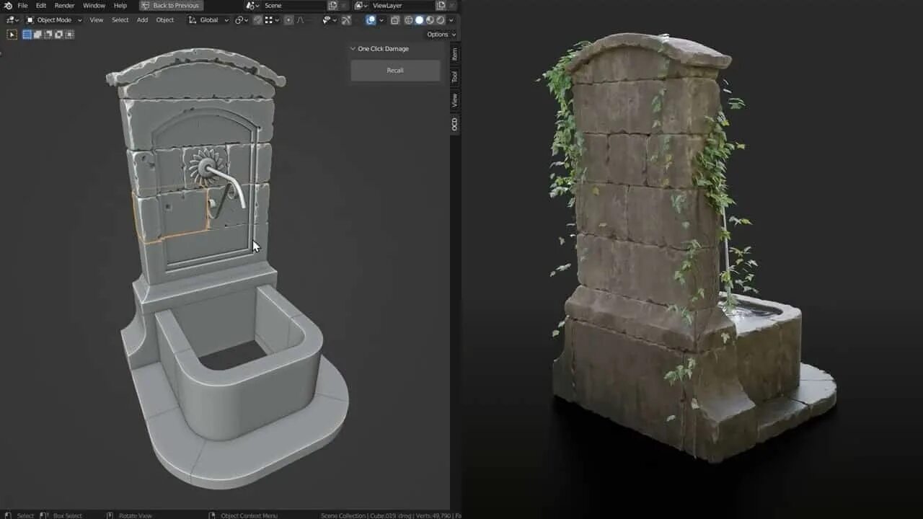The height and width of the screenshot is (519, 923).
Task: Open the File menu
Action: 22,5
